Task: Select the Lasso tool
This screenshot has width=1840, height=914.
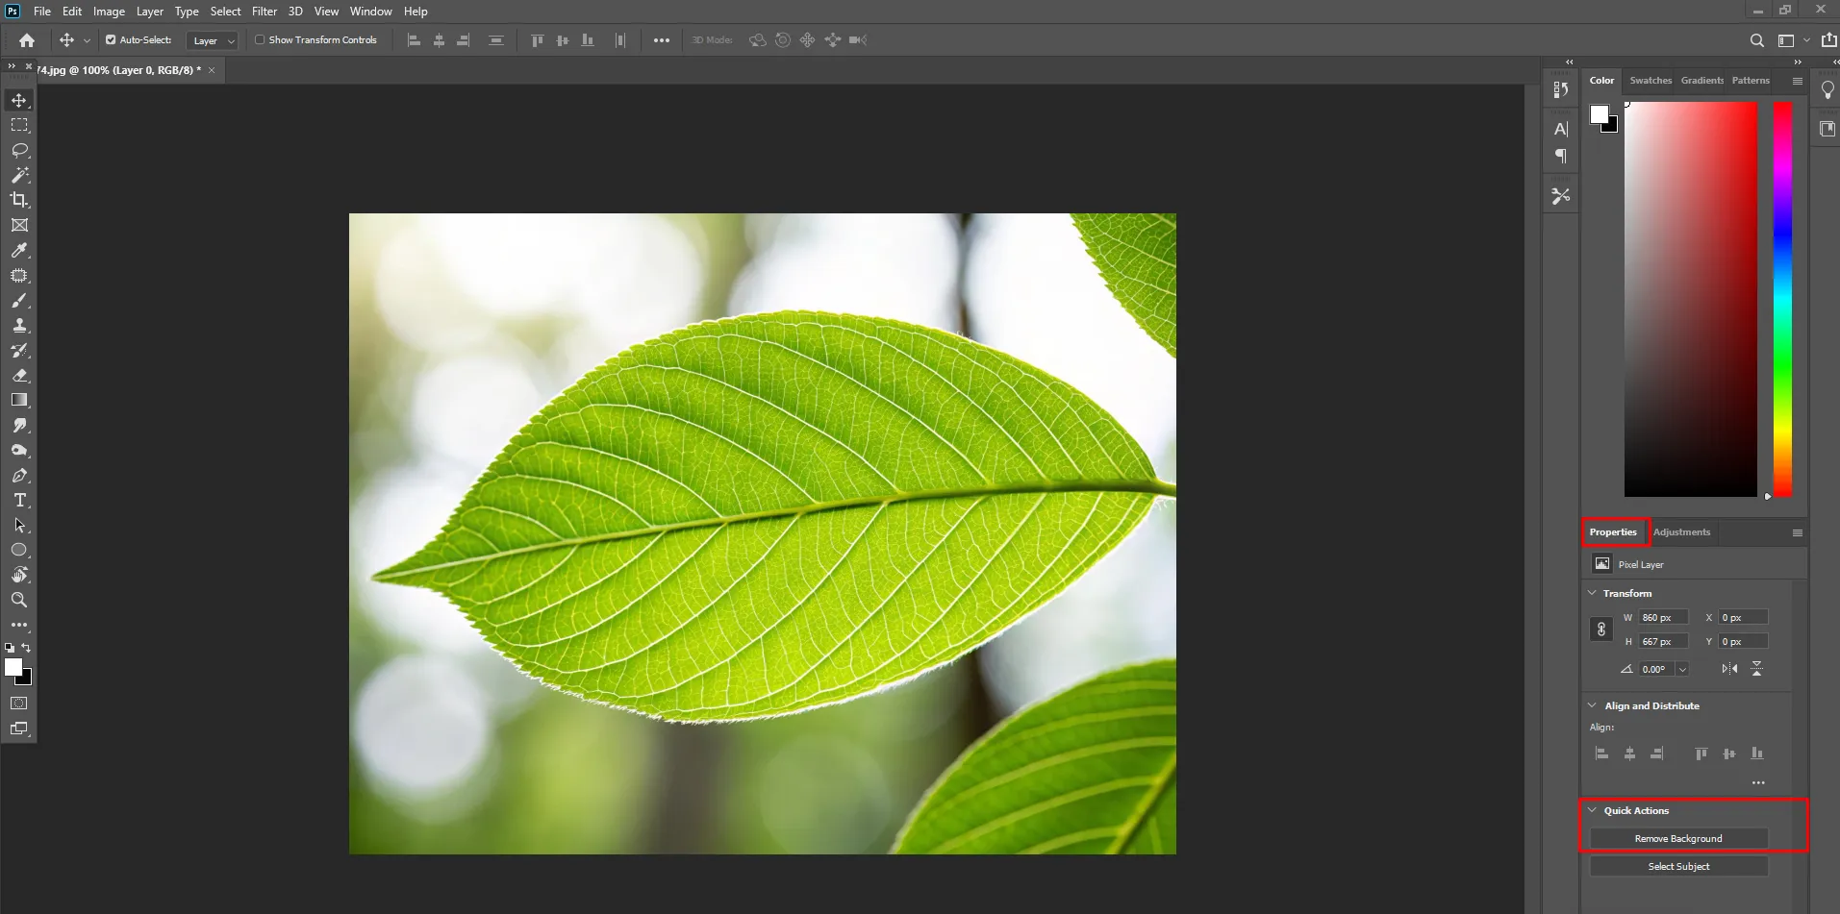Action: (19, 150)
